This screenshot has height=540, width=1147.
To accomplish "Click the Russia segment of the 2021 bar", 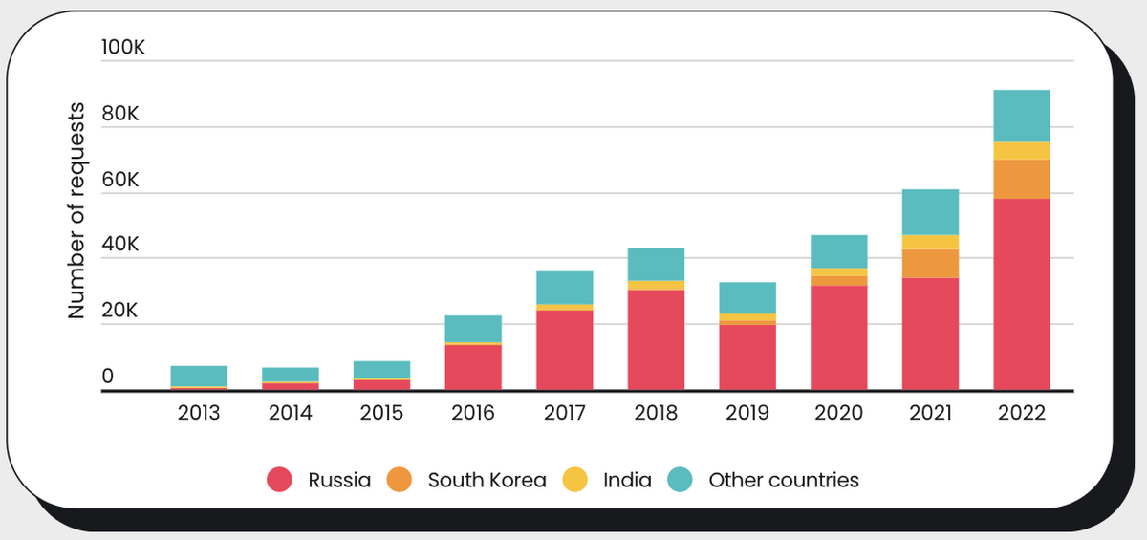I will pyautogui.click(x=930, y=334).
